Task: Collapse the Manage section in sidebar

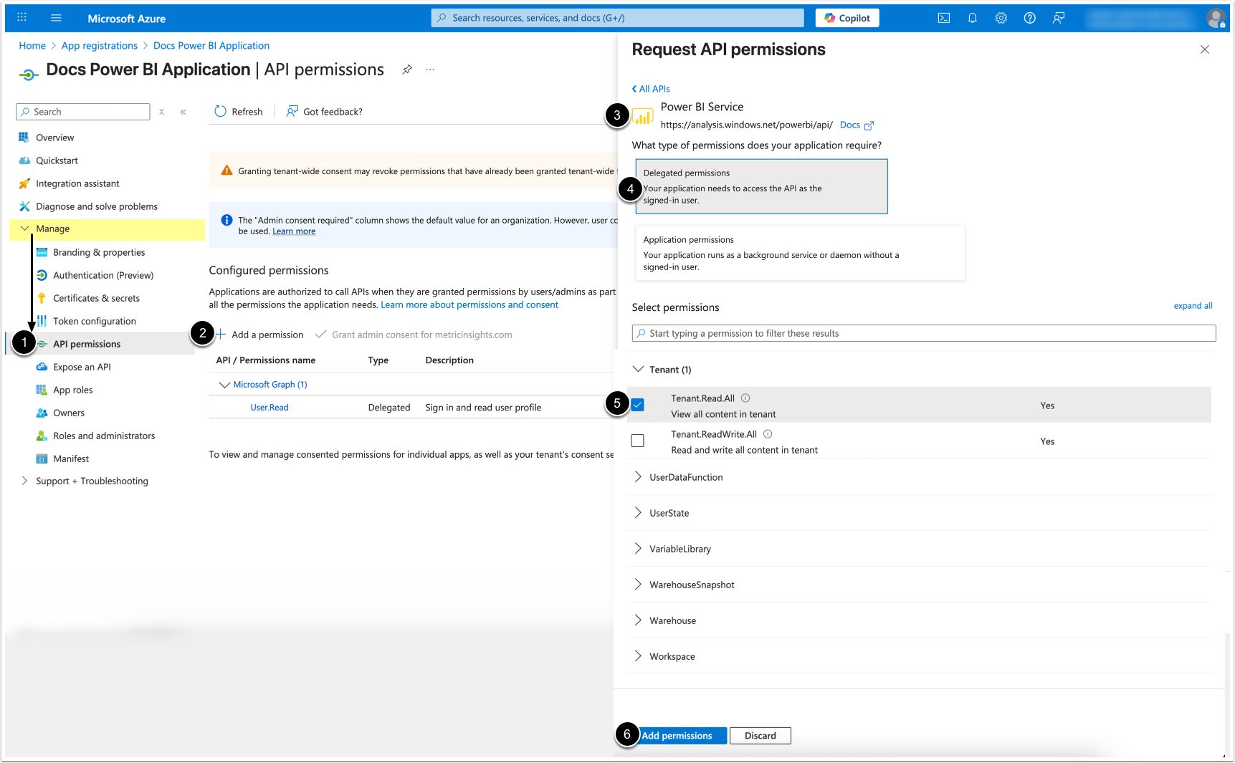Action: 24,229
